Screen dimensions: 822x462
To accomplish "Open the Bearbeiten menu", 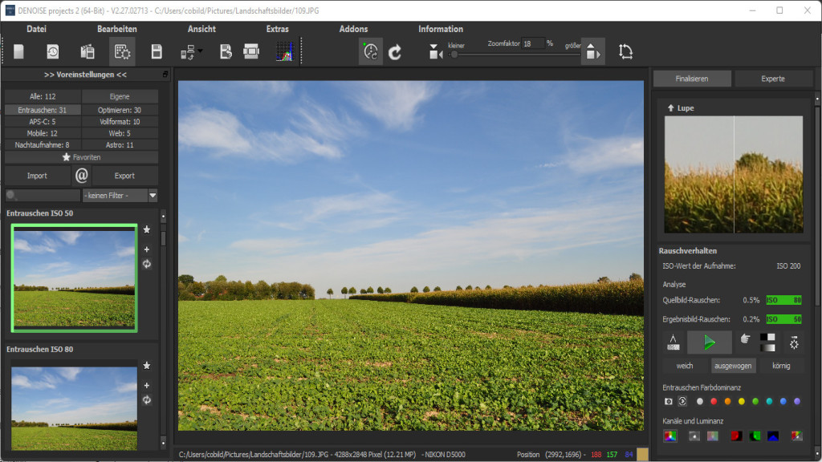I will 116,29.
